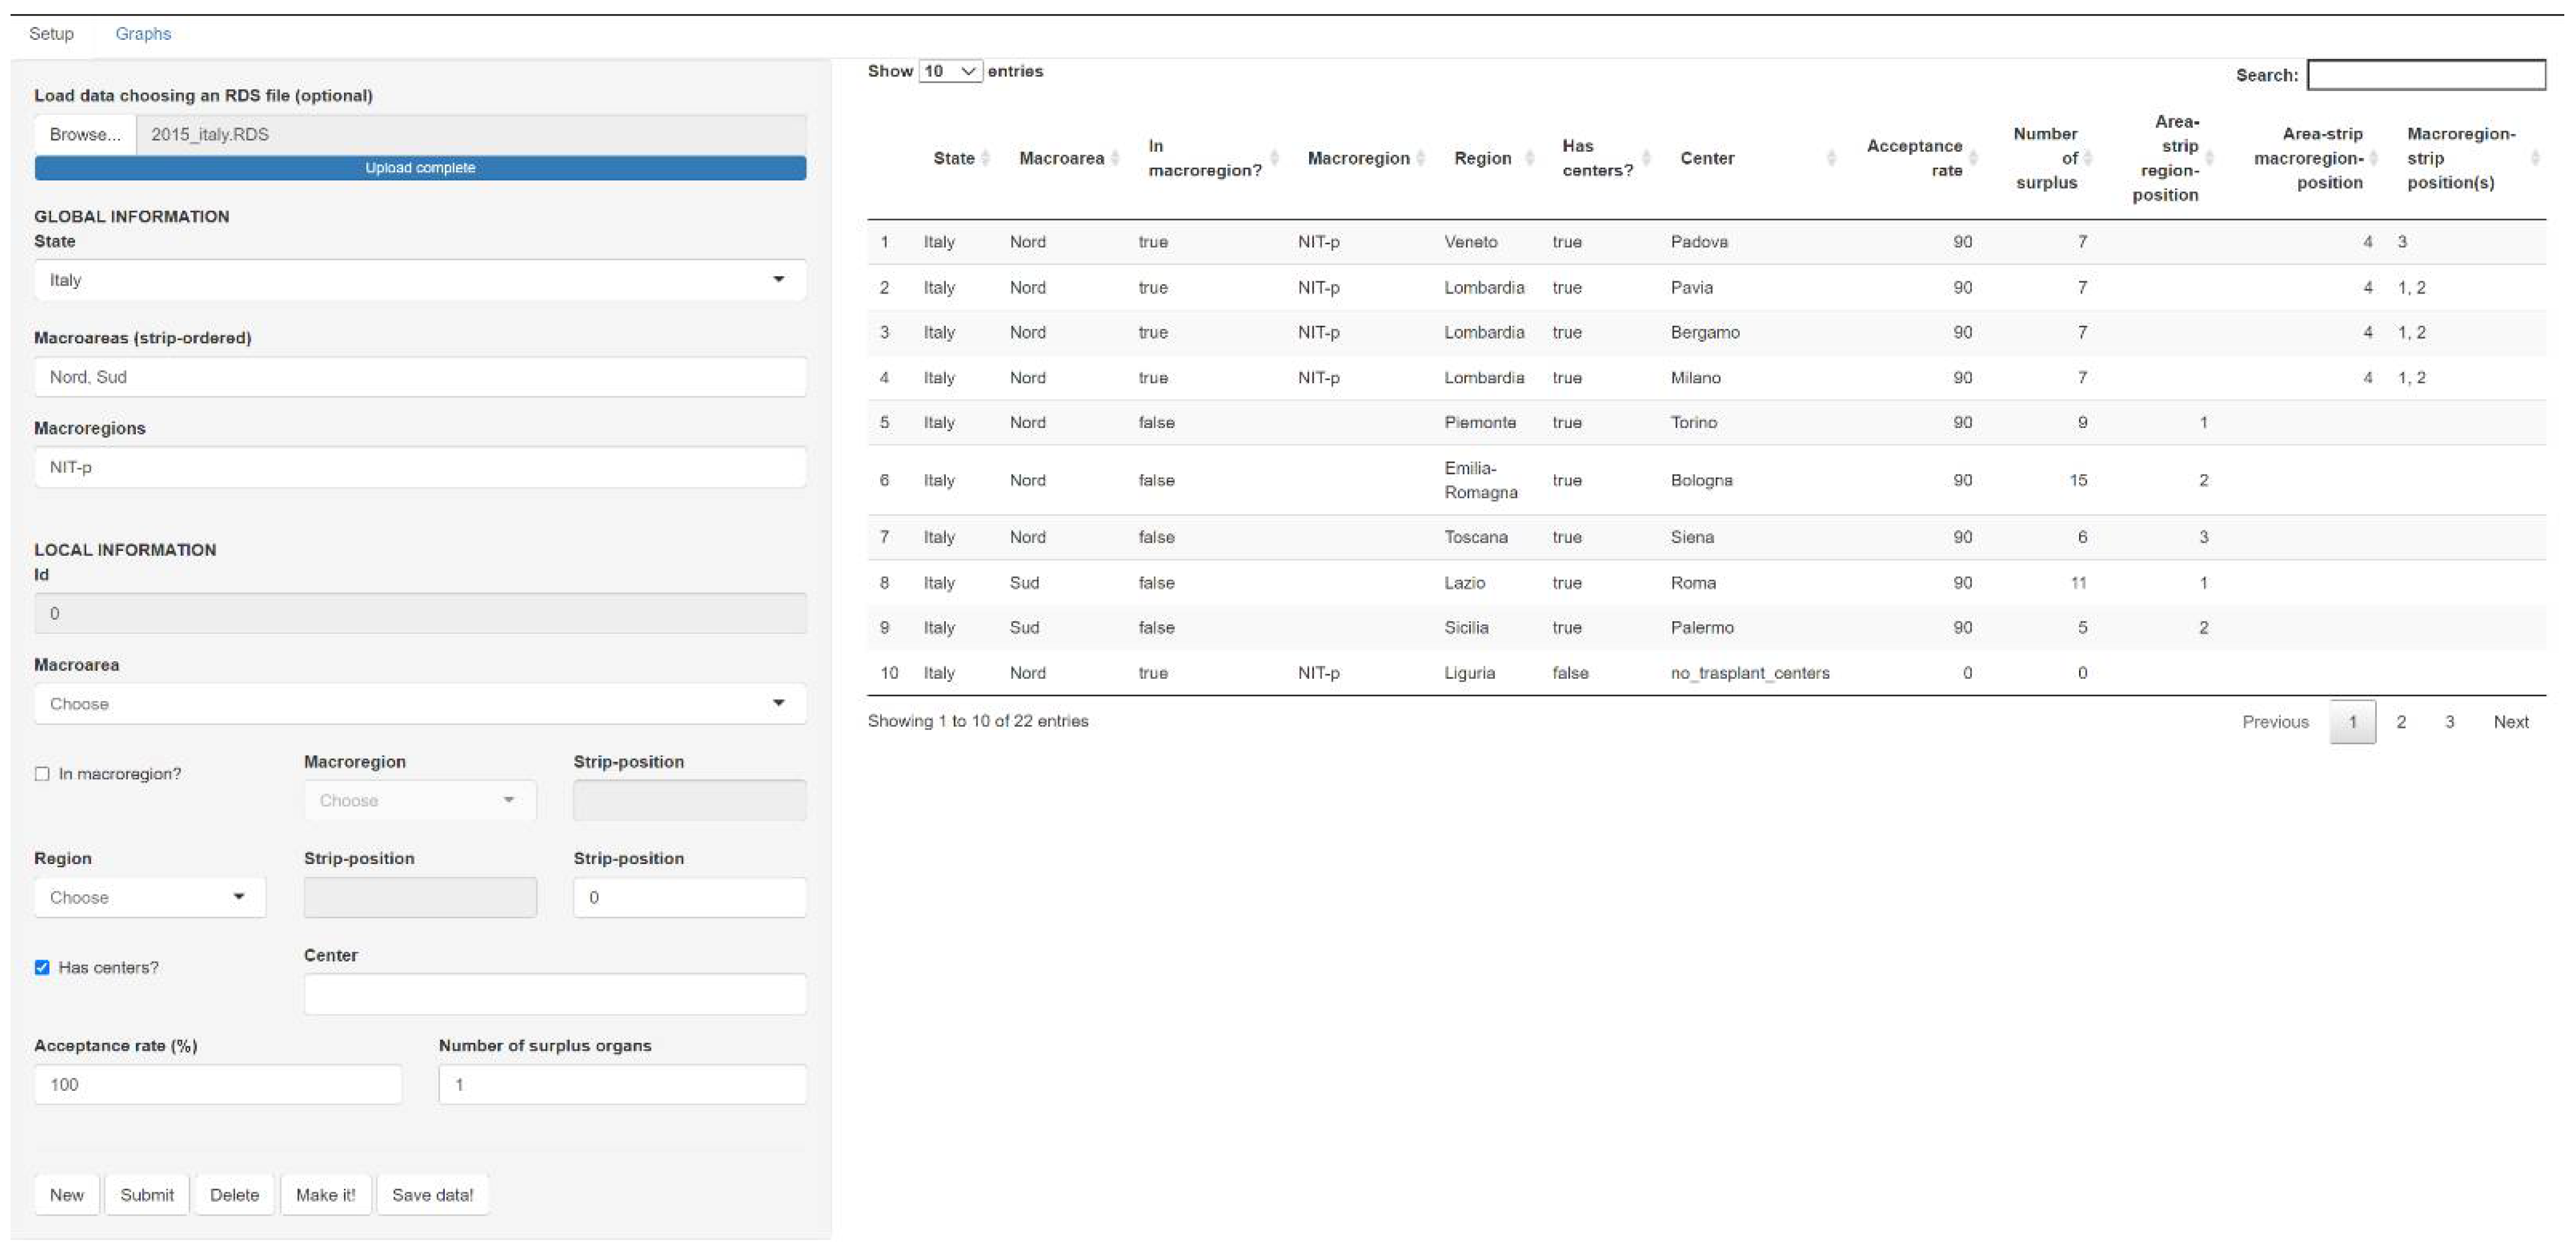Sort by Has centers? column icon
Image resolution: width=2576 pixels, height=1252 pixels.
(1646, 158)
